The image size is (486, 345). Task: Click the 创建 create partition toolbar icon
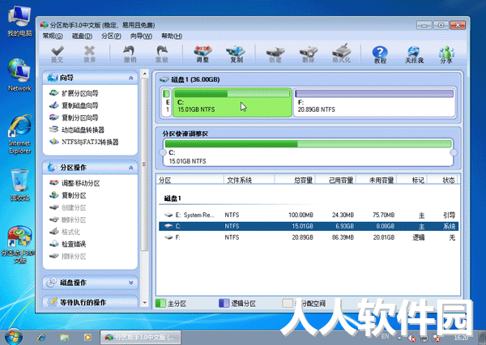click(x=275, y=53)
